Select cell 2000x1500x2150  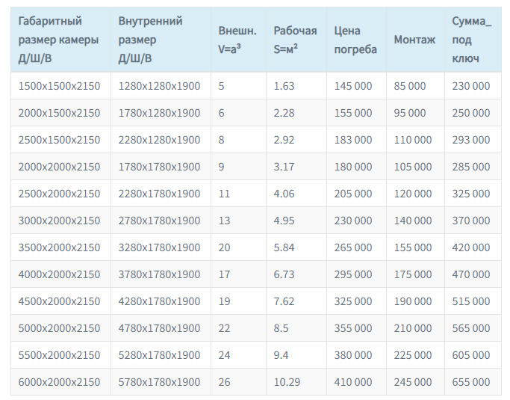(x=59, y=113)
